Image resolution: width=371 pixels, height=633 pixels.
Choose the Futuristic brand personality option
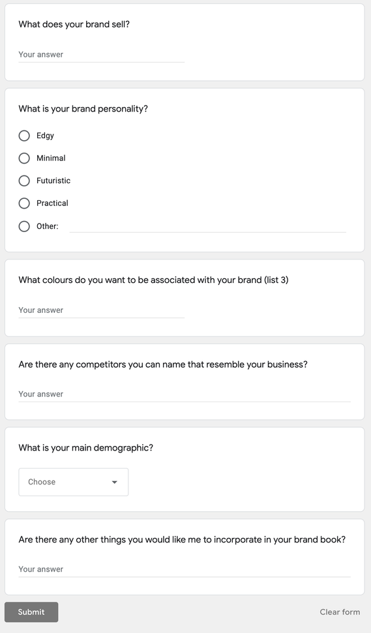[24, 181]
